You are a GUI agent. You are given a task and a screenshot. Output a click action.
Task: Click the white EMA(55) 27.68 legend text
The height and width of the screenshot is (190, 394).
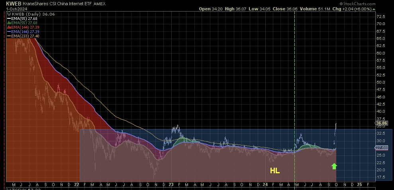(25, 19)
